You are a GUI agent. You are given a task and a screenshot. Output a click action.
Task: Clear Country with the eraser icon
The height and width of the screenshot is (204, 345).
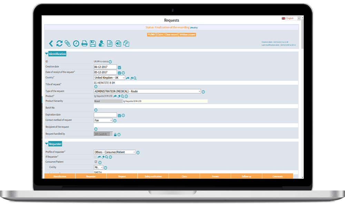pos(131,78)
